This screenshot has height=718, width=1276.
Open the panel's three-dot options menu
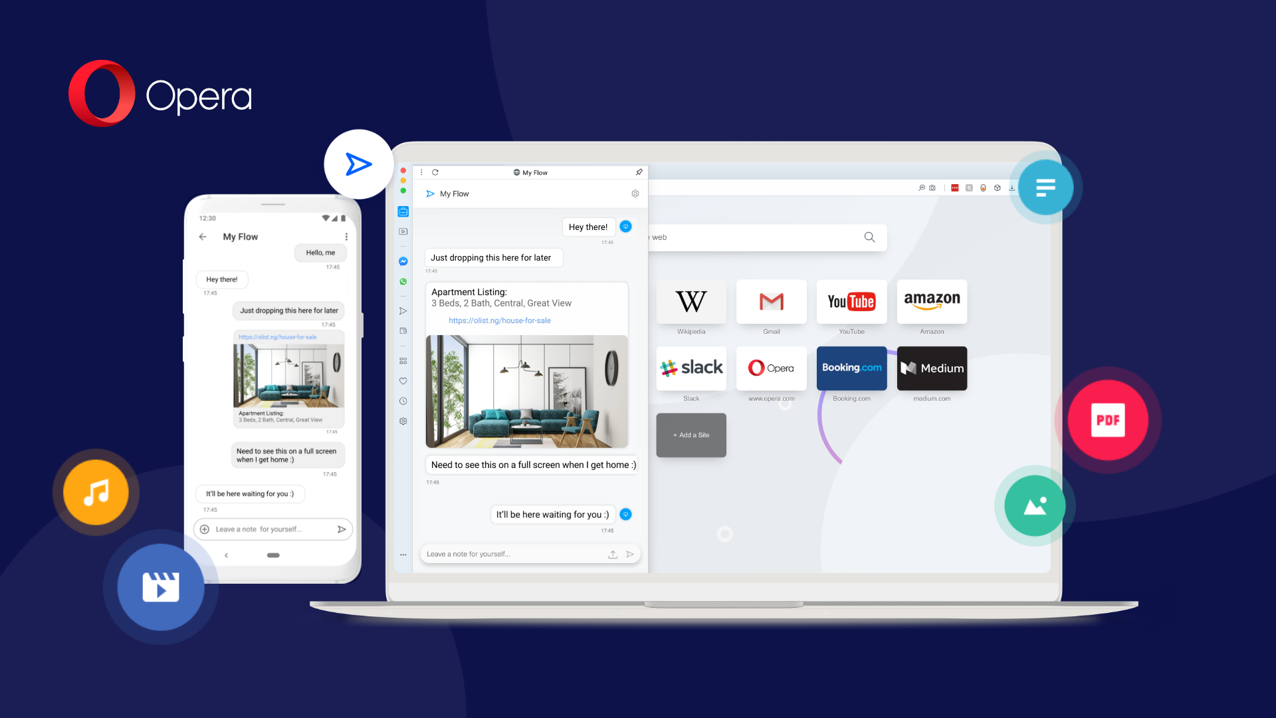pos(421,172)
